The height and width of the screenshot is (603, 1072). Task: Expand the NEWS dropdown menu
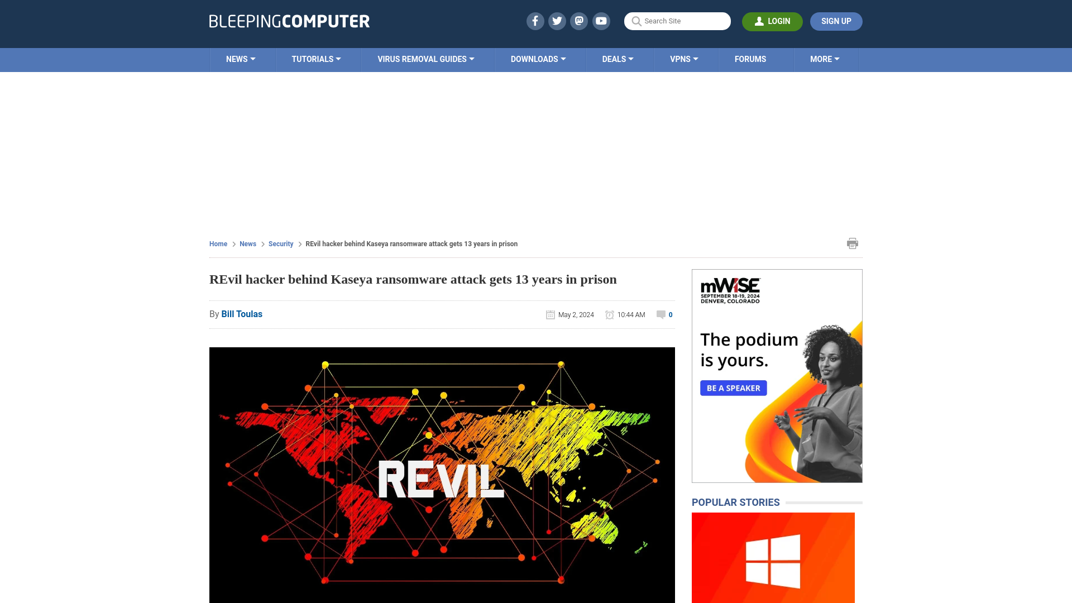pyautogui.click(x=241, y=59)
